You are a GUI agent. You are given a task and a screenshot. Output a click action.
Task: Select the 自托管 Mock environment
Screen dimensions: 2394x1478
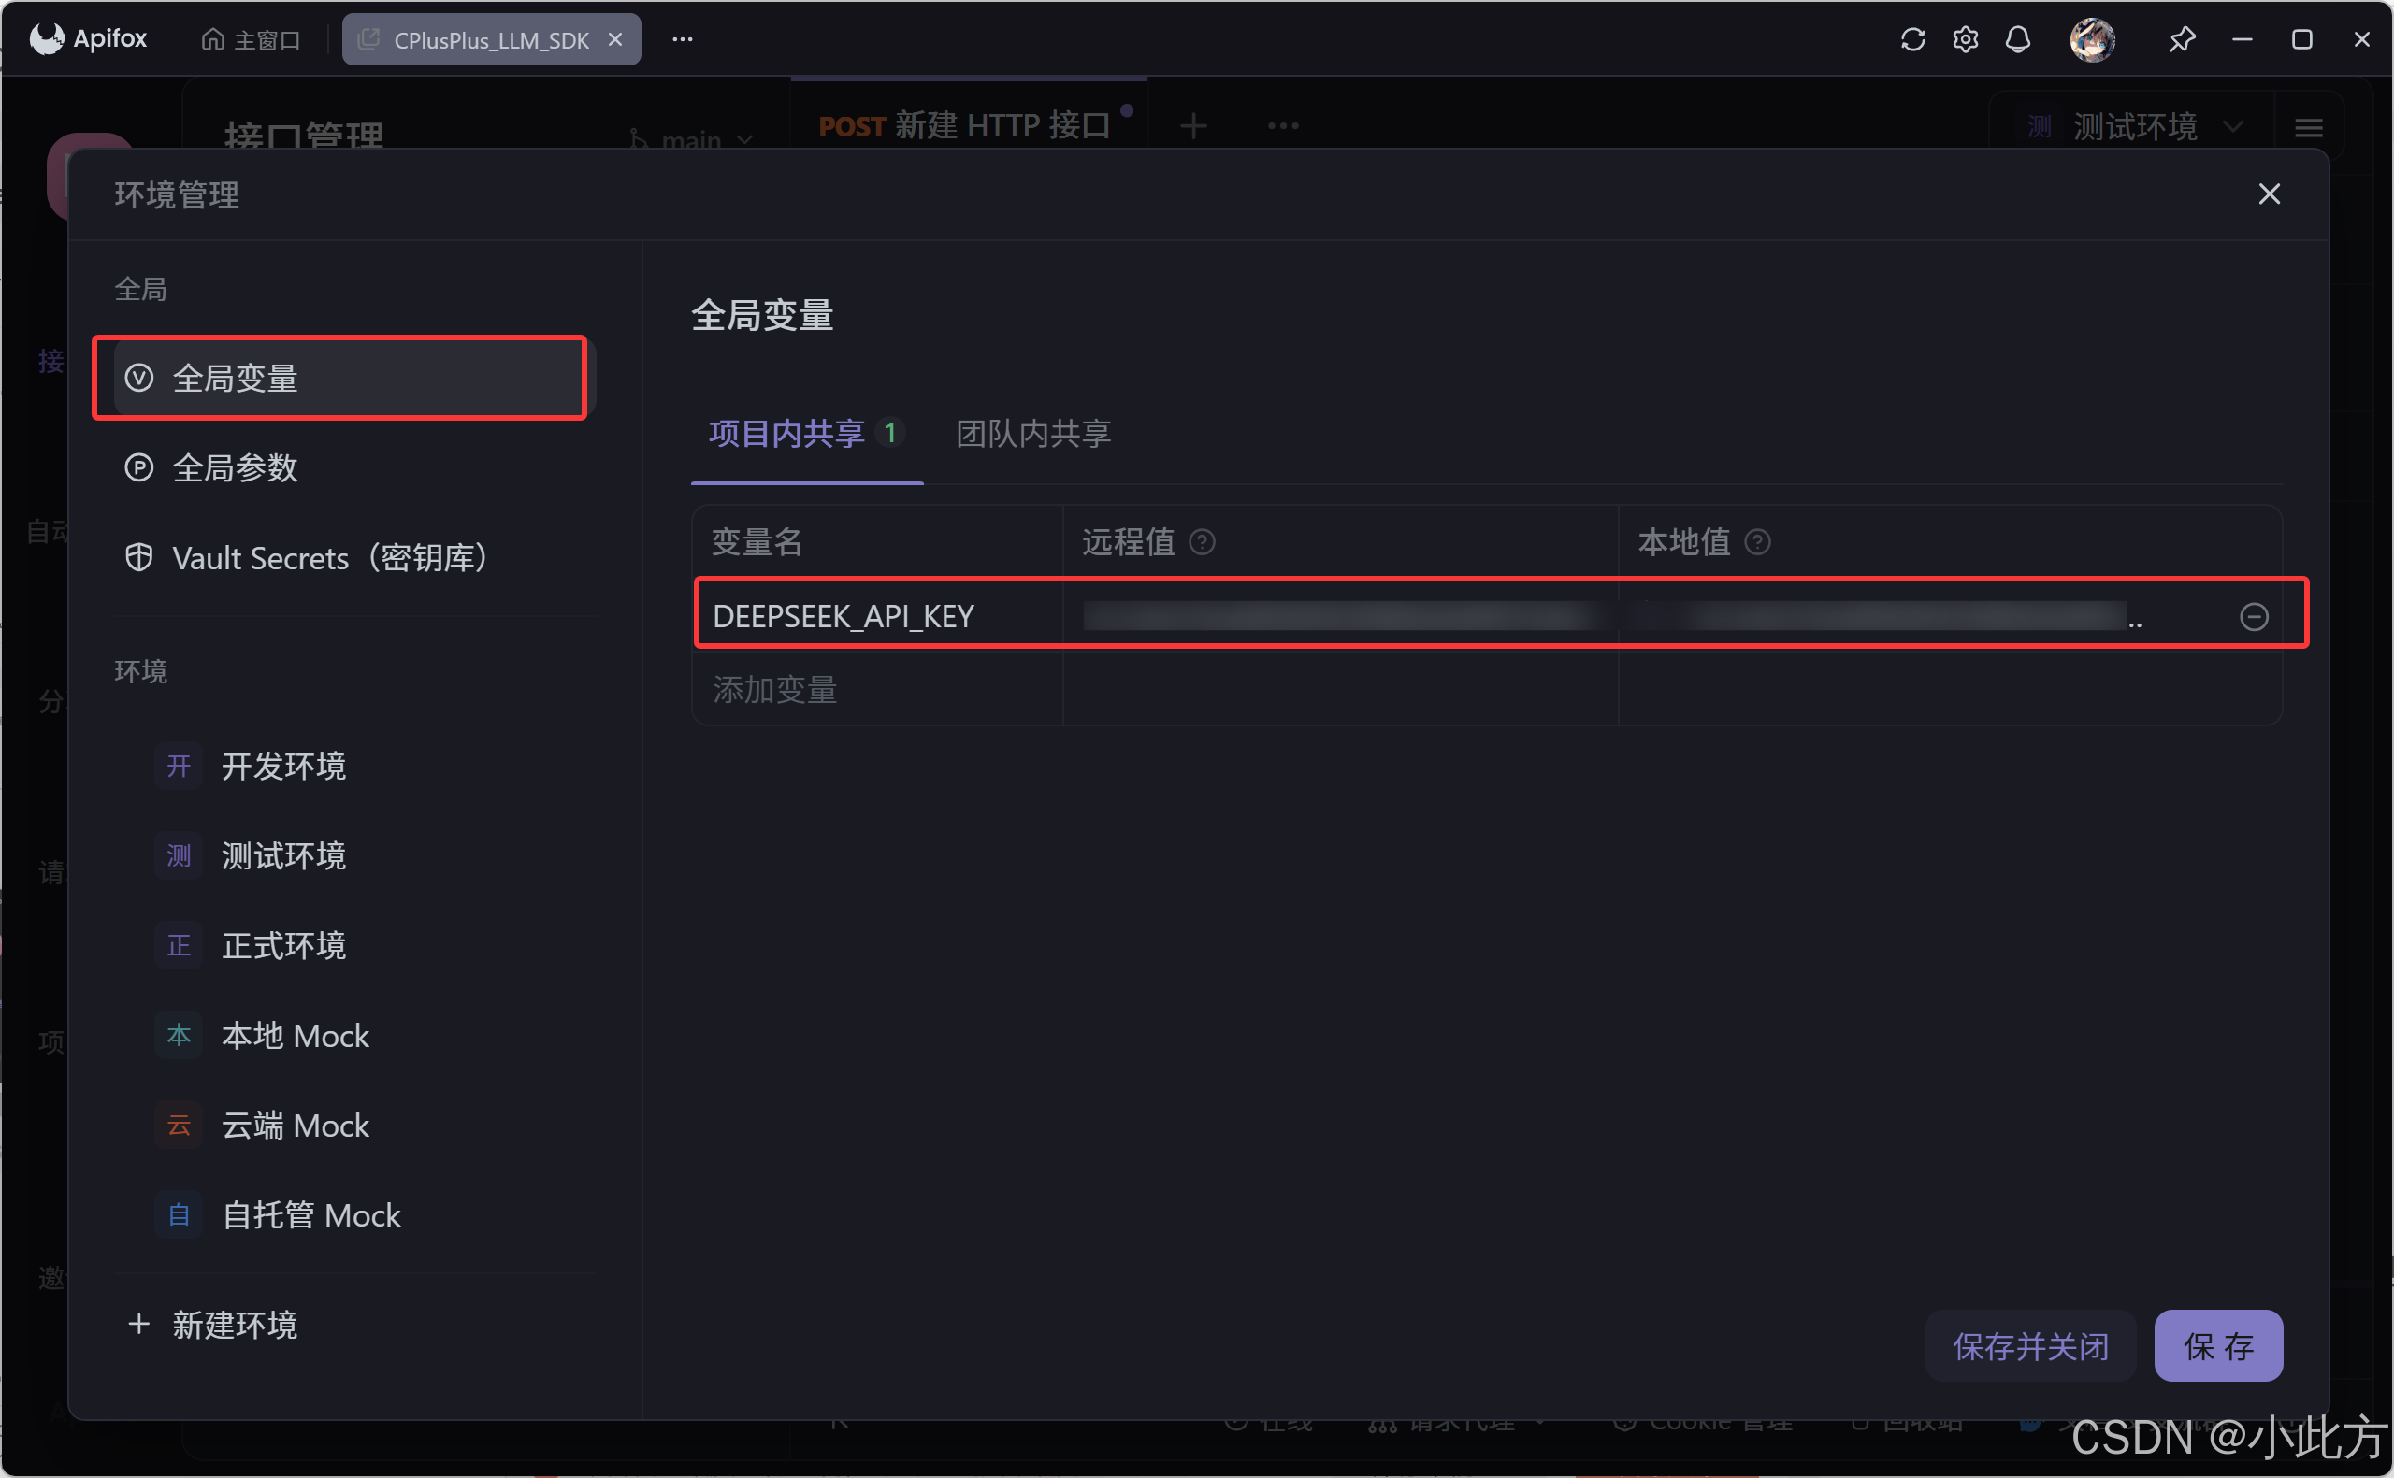tap(354, 1215)
